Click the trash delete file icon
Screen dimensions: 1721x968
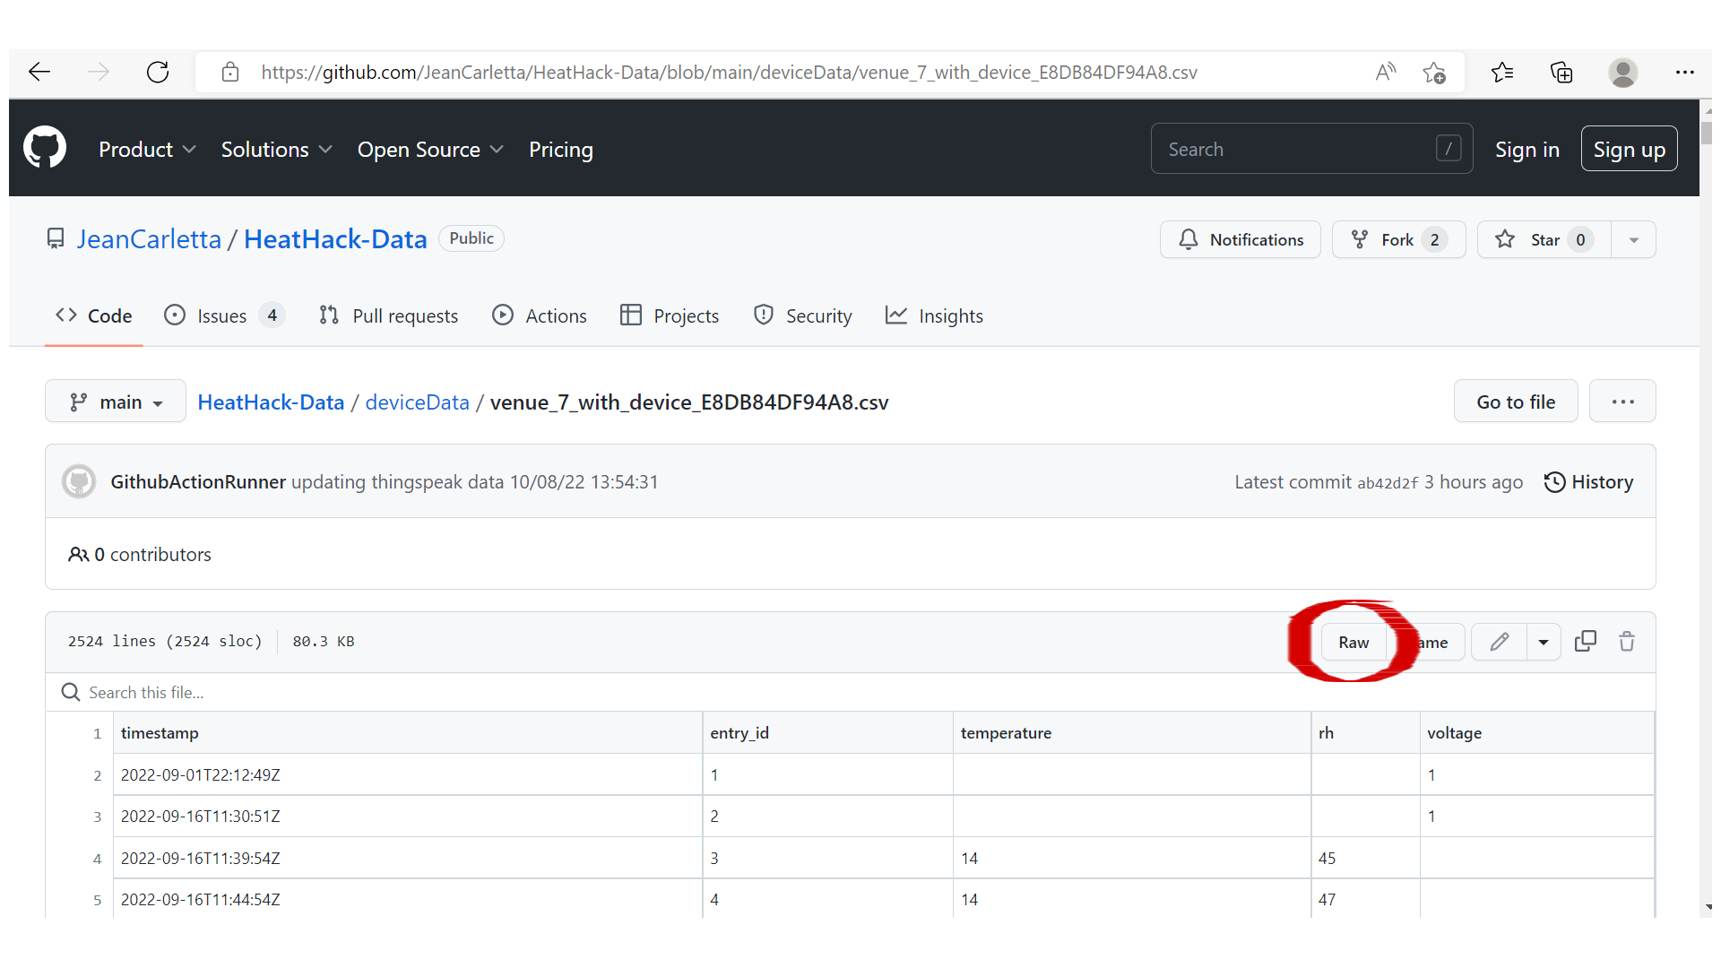click(1627, 642)
